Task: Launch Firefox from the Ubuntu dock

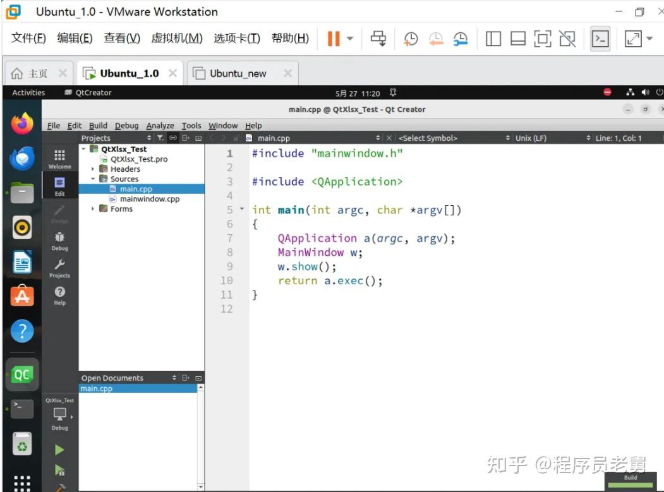Action: tap(22, 124)
